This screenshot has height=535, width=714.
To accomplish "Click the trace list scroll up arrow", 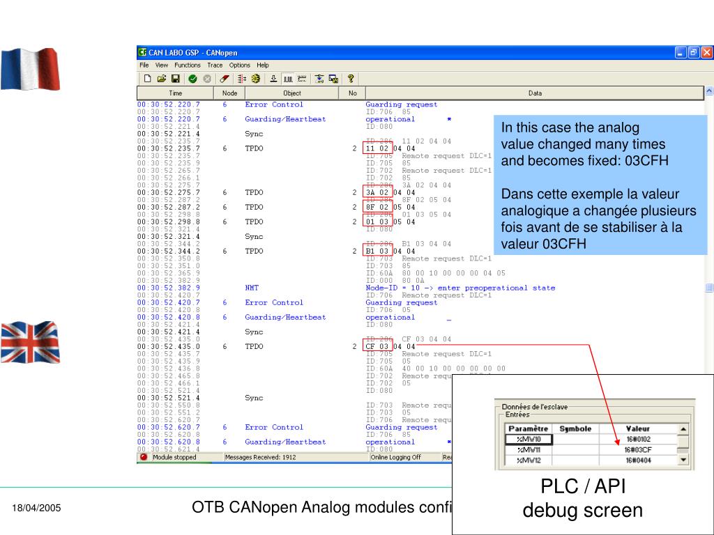I will tap(709, 91).
